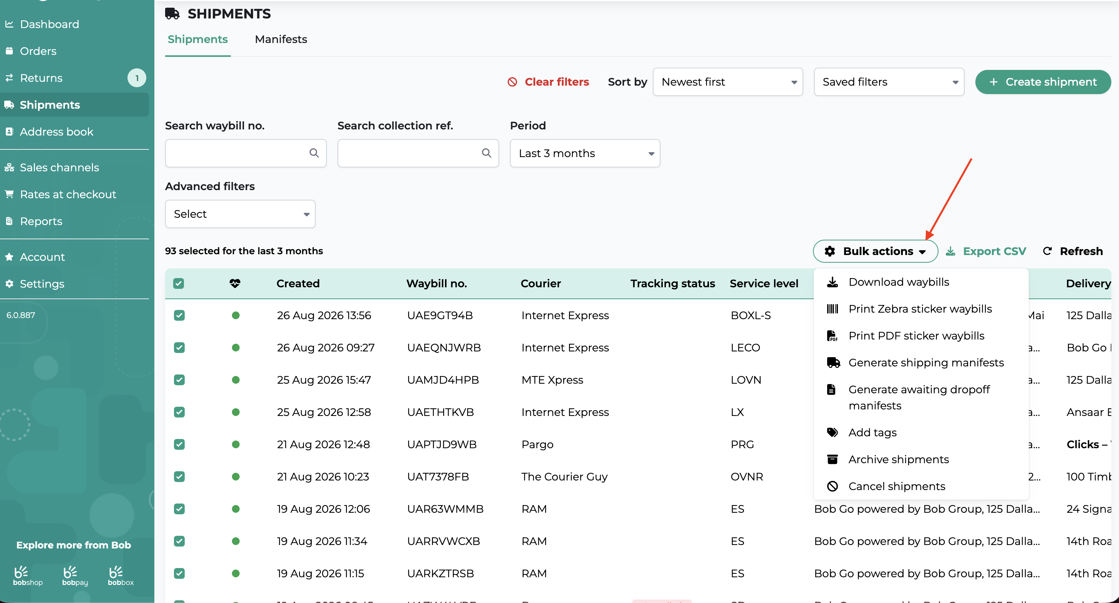Open the Returns notification badge showing 1
This screenshot has width=1119, height=603.
[x=137, y=78]
